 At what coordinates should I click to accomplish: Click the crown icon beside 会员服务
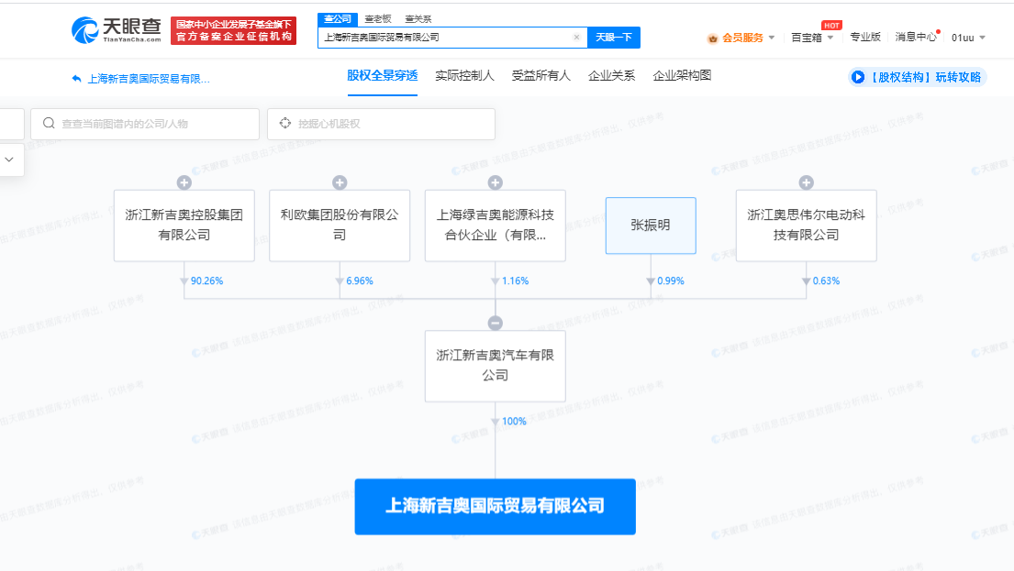(x=713, y=38)
